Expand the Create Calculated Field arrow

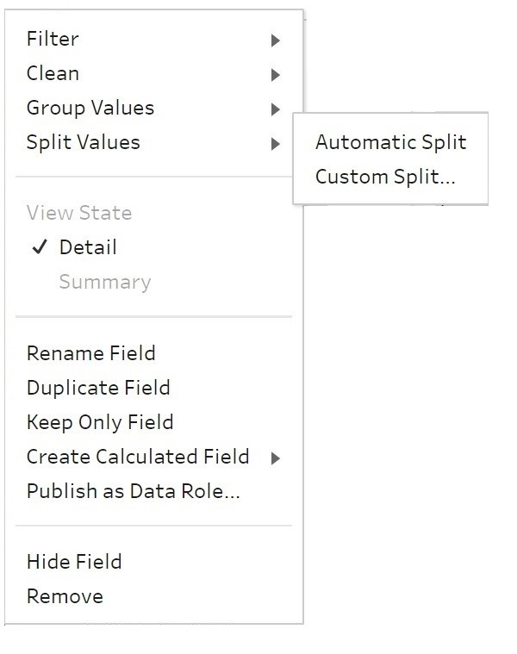275,458
